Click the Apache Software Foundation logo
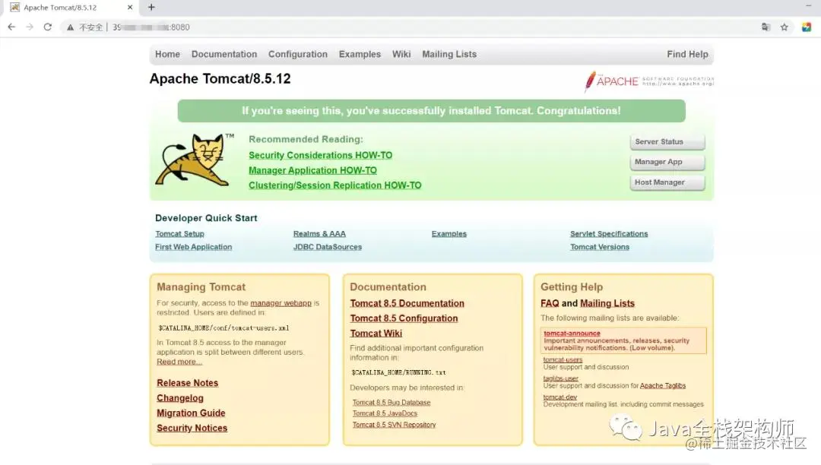 coord(648,81)
